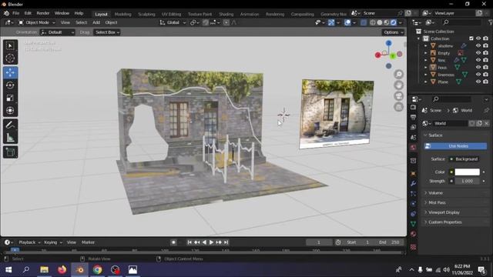Screen dimensions: 493x277
Task: Click the white world Color swatch
Action: 468,172
